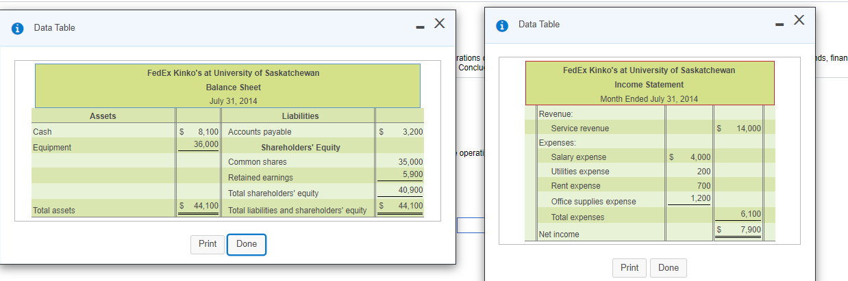Click the Rent expense amount 700
848x281 pixels.
point(704,186)
